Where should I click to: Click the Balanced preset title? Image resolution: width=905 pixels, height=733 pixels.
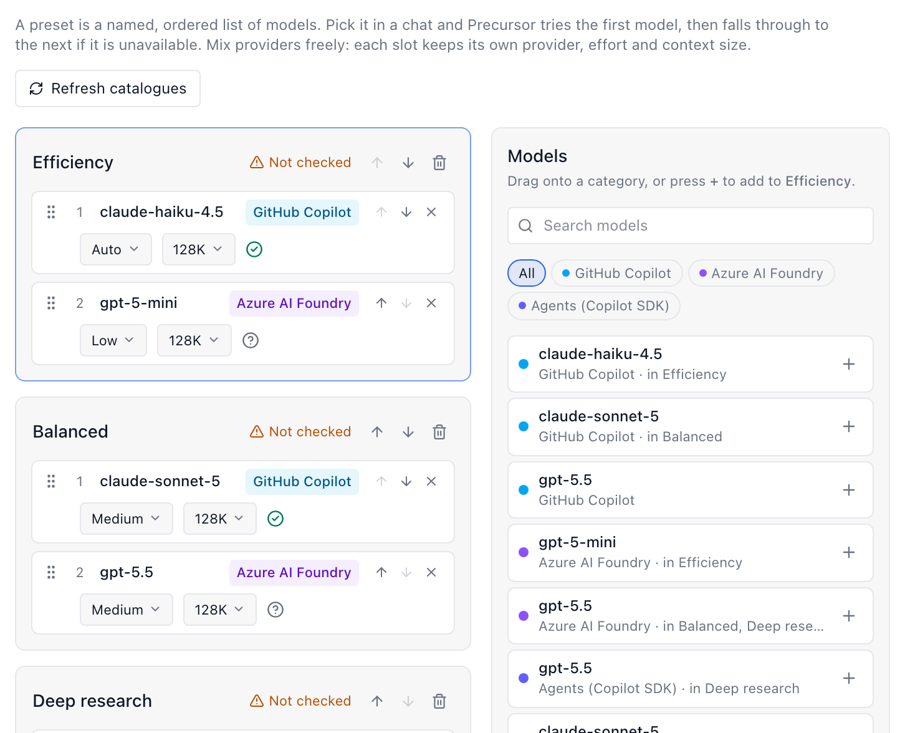pos(70,432)
